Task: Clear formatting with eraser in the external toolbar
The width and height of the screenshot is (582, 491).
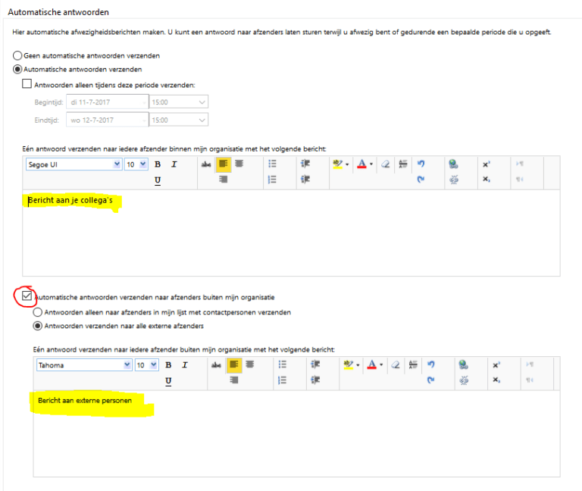Action: pos(396,364)
